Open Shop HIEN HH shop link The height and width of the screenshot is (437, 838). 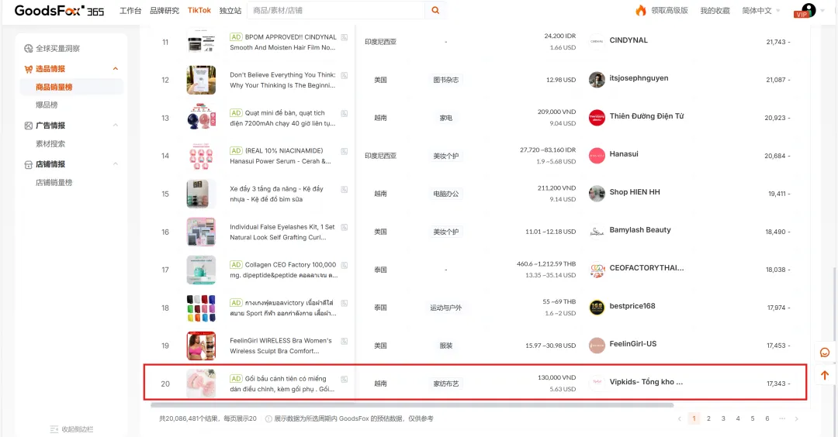[x=635, y=192]
